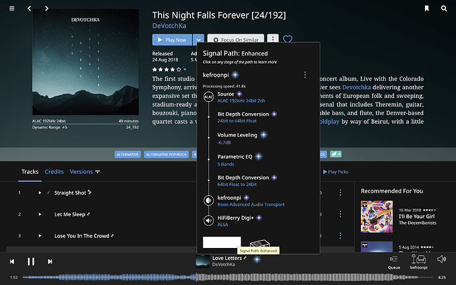Click Love Letters now playing title
The image size is (456, 285).
tap(227, 258)
